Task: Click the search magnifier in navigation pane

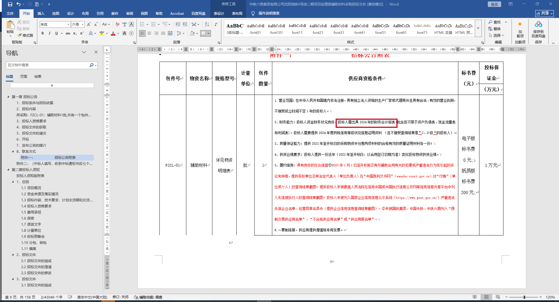Action: click(x=91, y=65)
